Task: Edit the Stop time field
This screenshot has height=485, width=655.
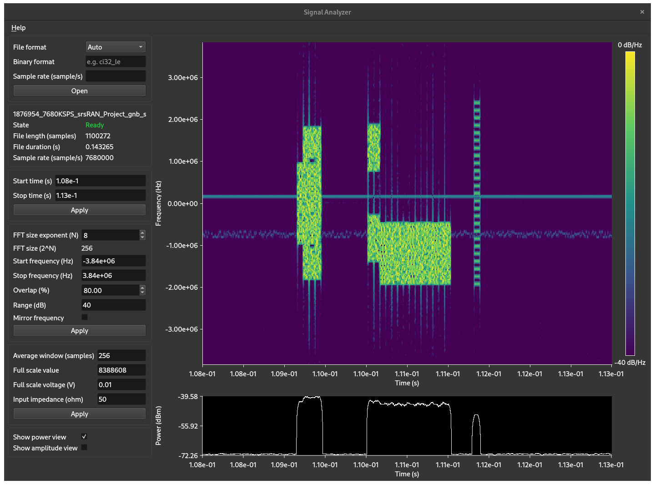Action: click(x=100, y=195)
